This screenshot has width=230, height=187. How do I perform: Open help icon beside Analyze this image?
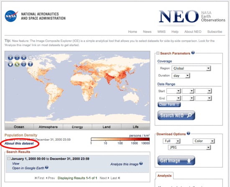pyautogui.click(x=141, y=163)
